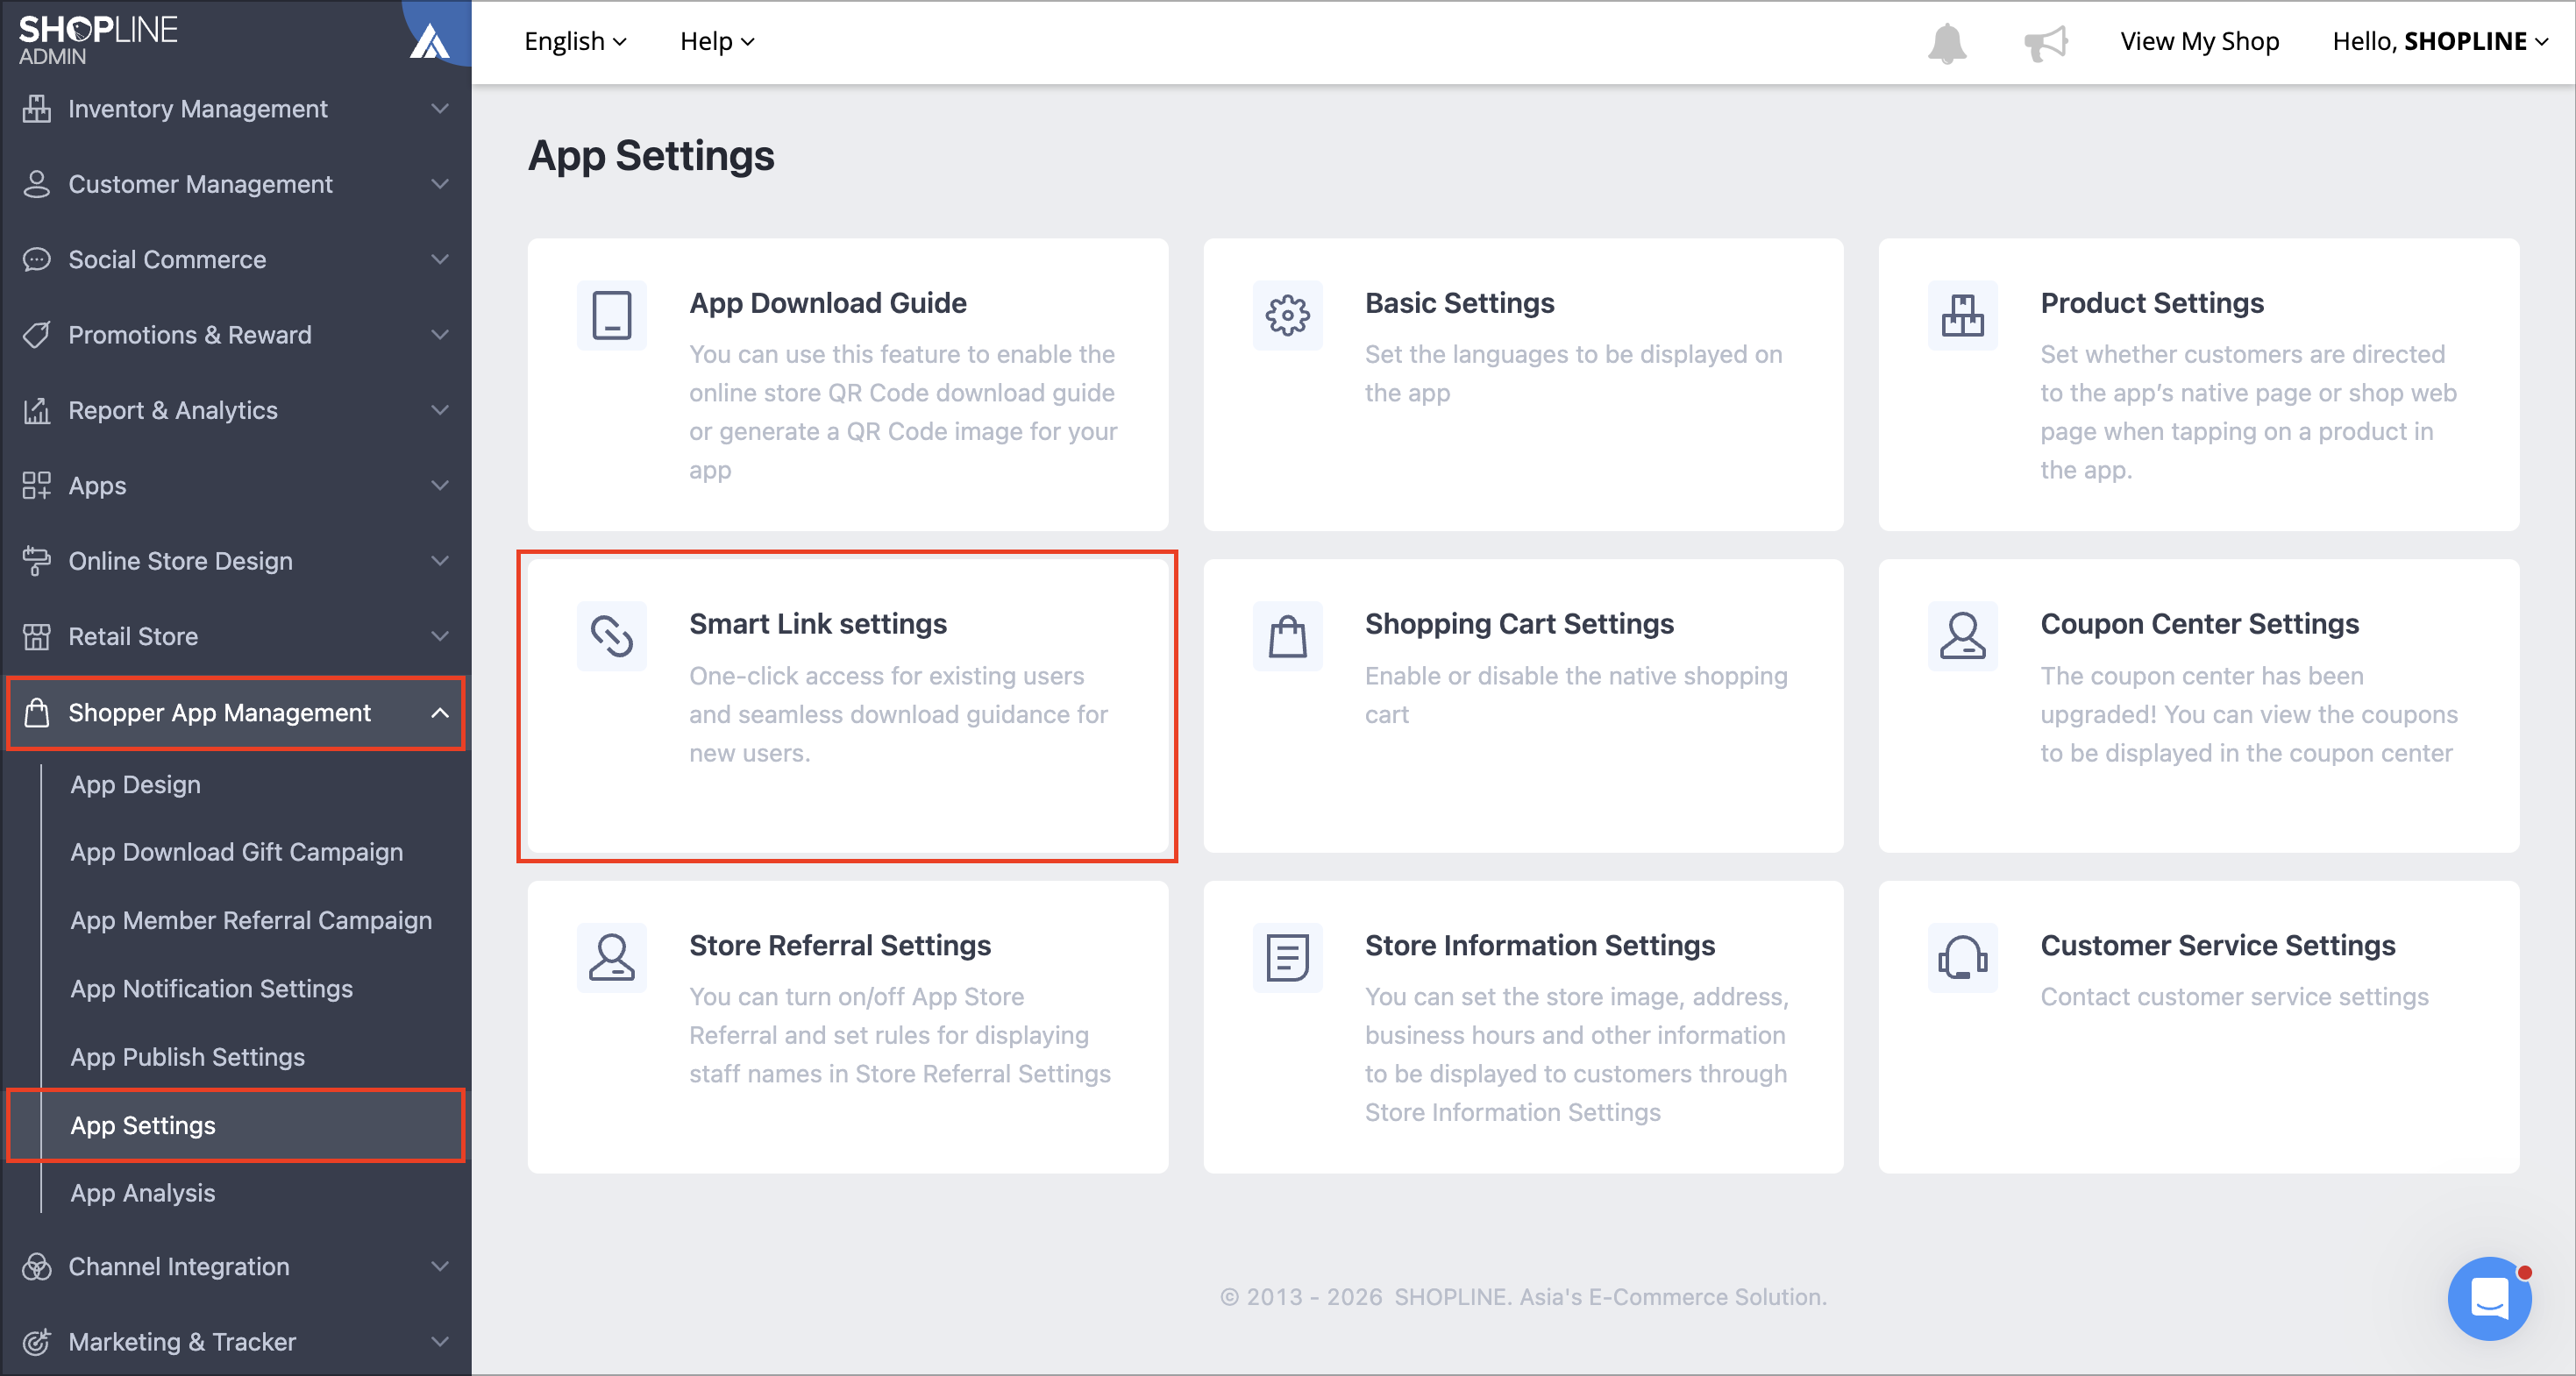Click the Marketing & Tracker target icon

pyautogui.click(x=37, y=1342)
